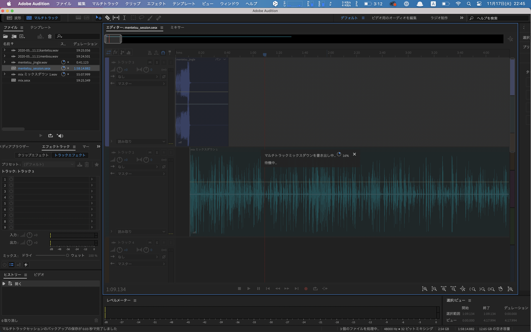Click New File icon in Files panel

(22, 36)
